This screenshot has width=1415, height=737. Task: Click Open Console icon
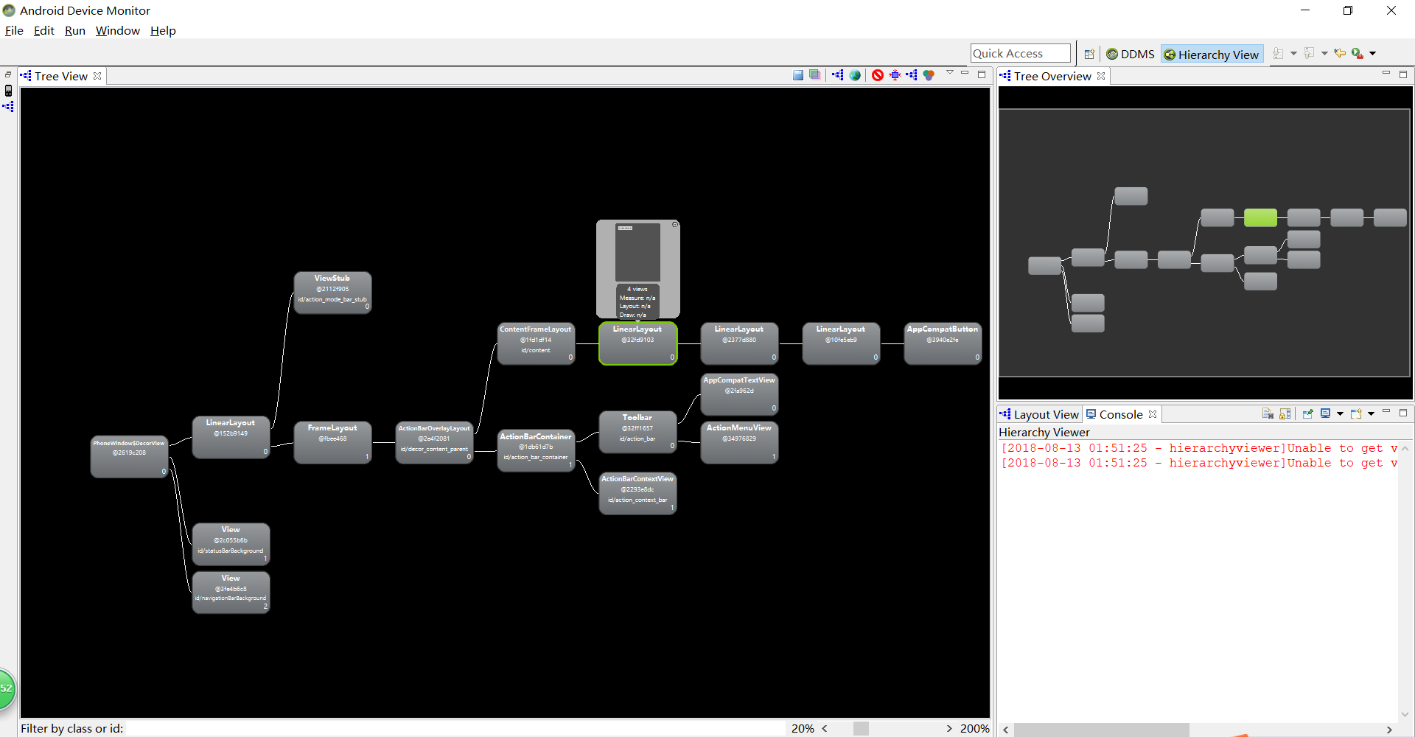point(1356,413)
